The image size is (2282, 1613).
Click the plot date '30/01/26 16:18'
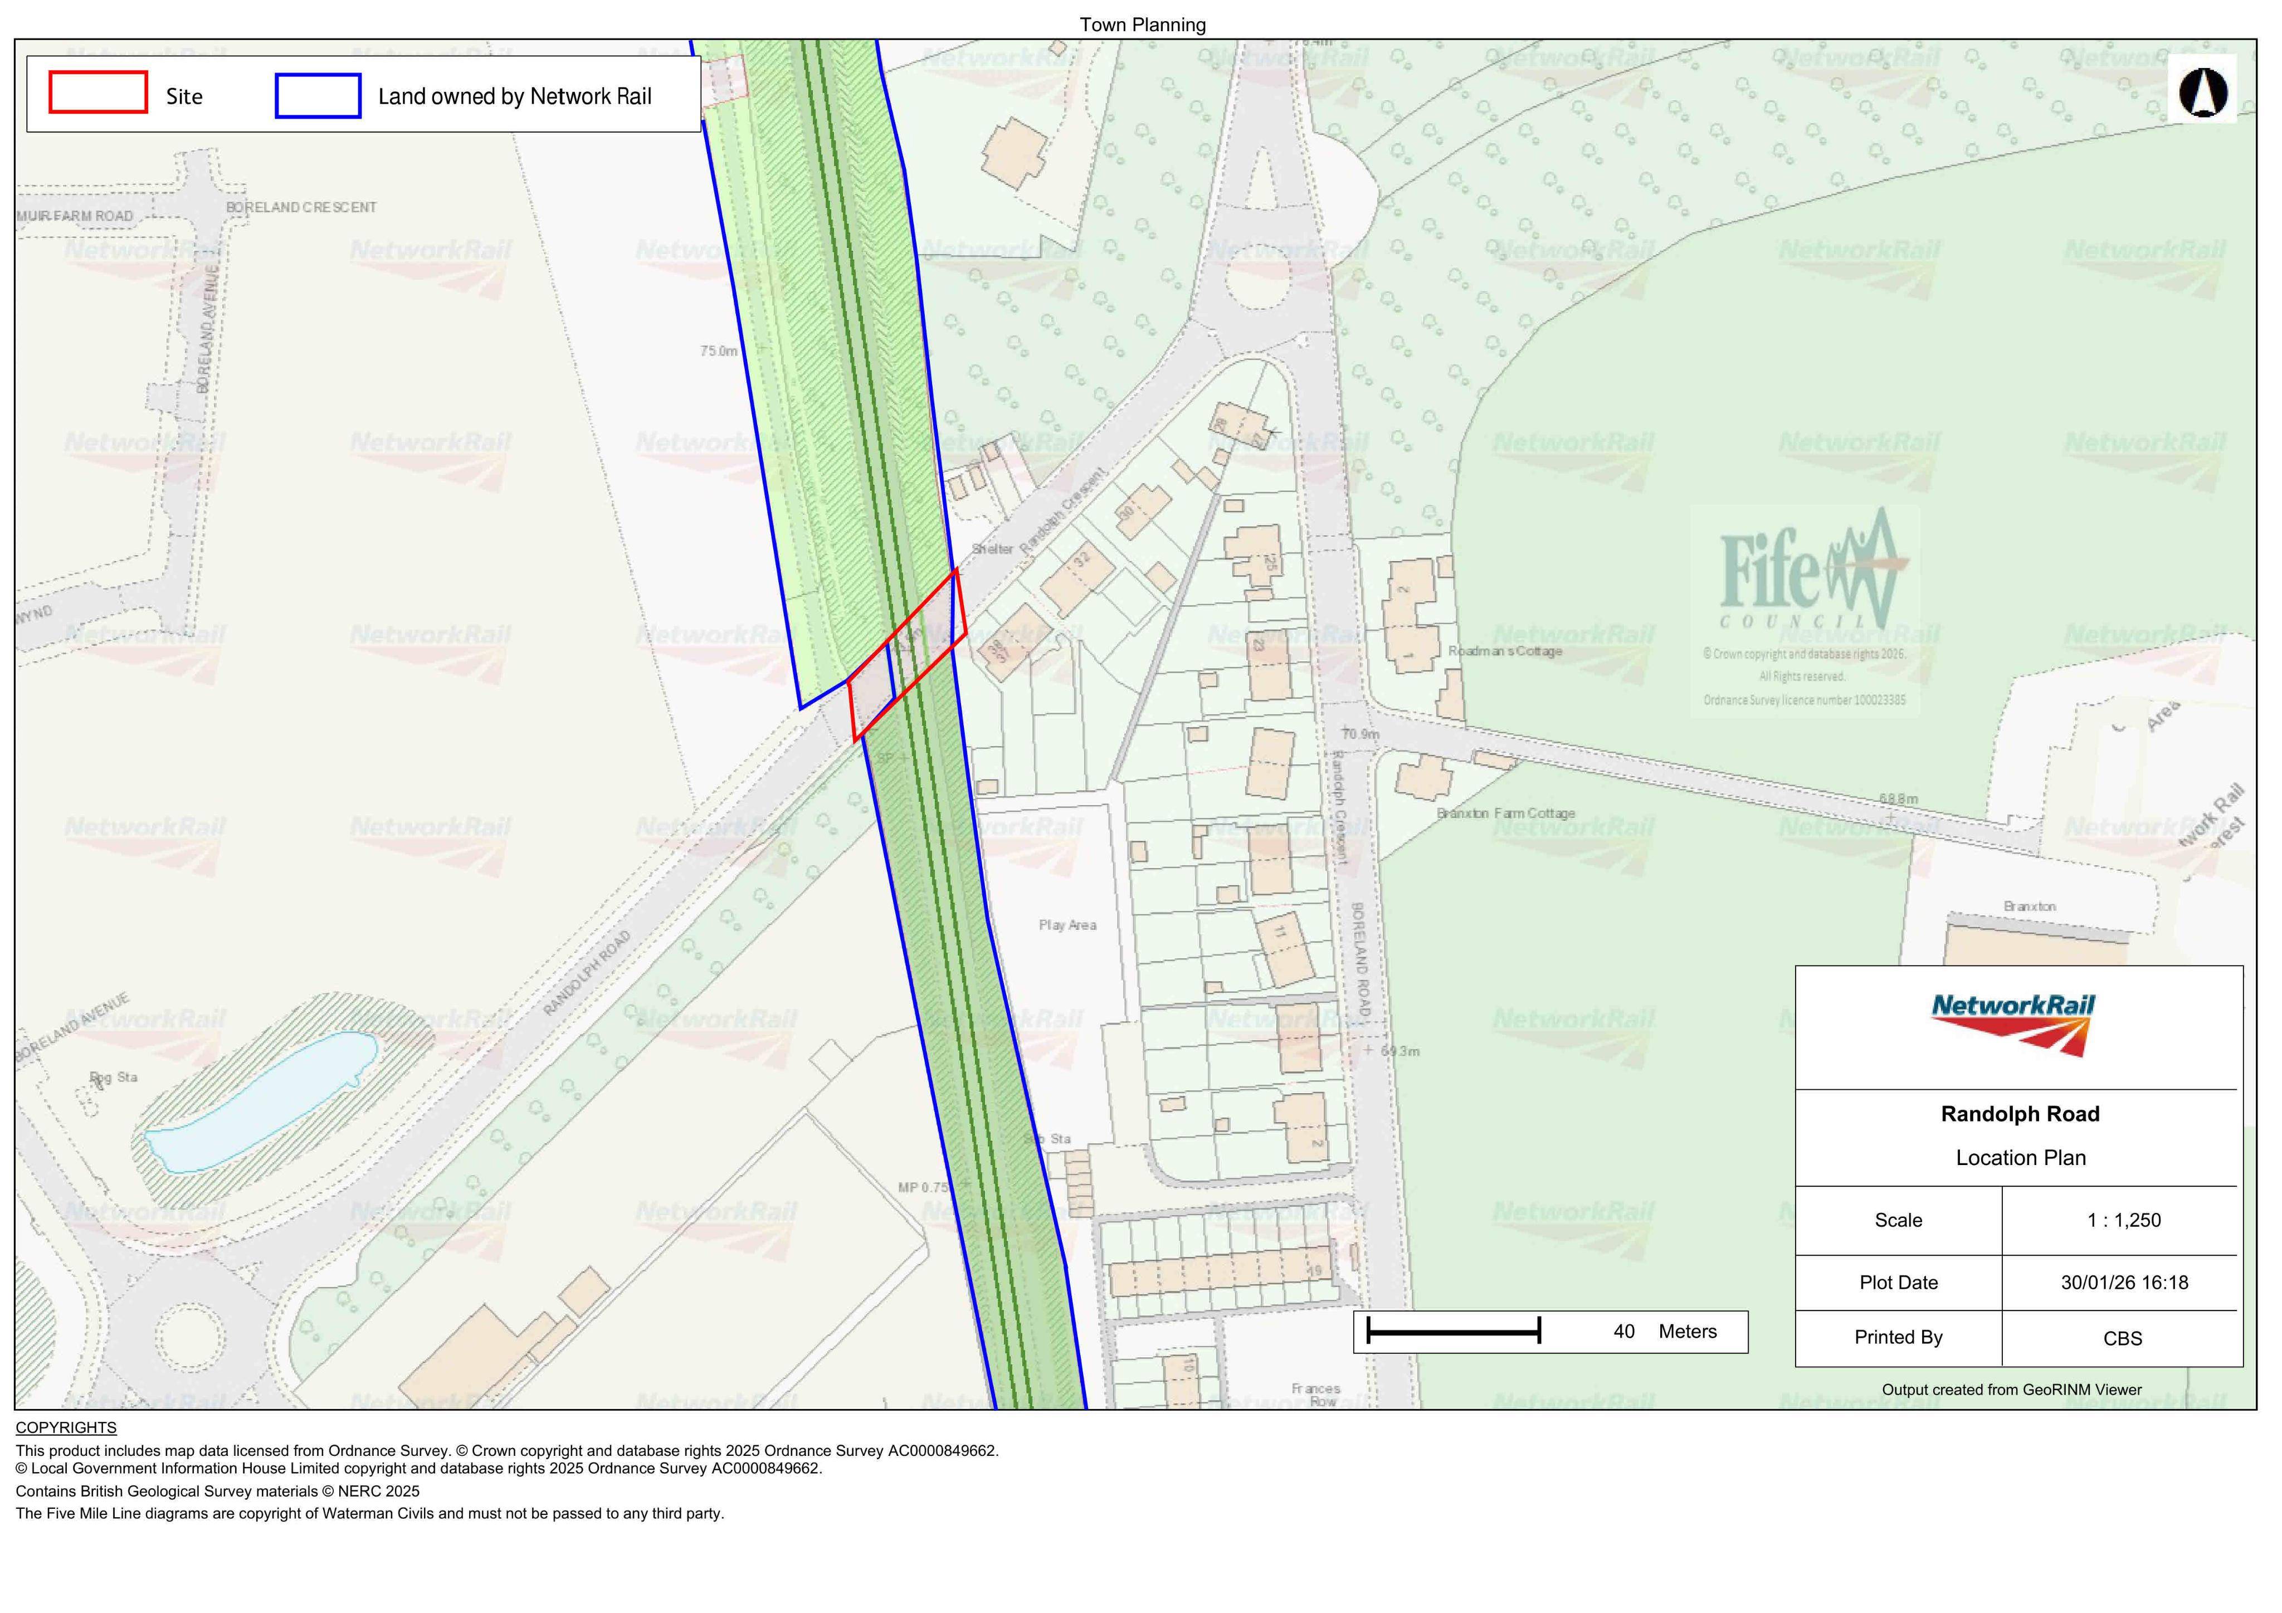click(2124, 1283)
